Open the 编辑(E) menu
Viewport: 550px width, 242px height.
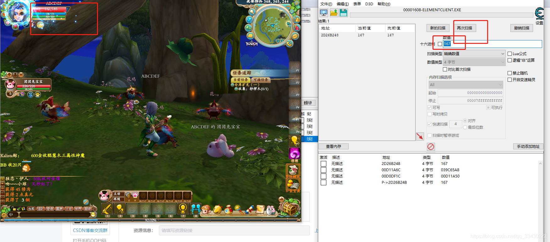point(343,4)
